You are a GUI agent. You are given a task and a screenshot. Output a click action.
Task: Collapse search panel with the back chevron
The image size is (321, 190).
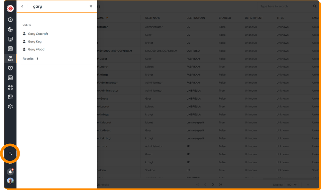(x=22, y=6)
